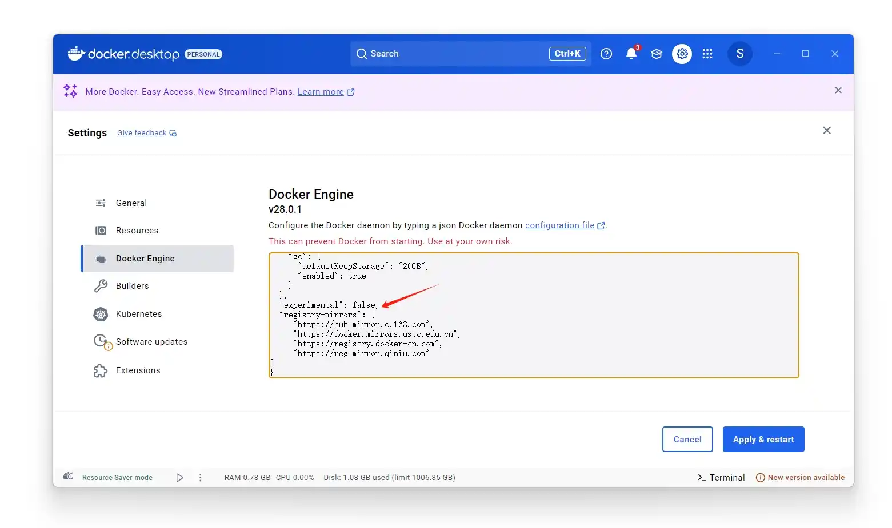Dismiss the Streamlined Plans banner
The image size is (892, 528).
point(838,91)
